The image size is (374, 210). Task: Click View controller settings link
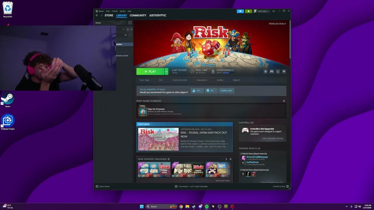[272, 138]
